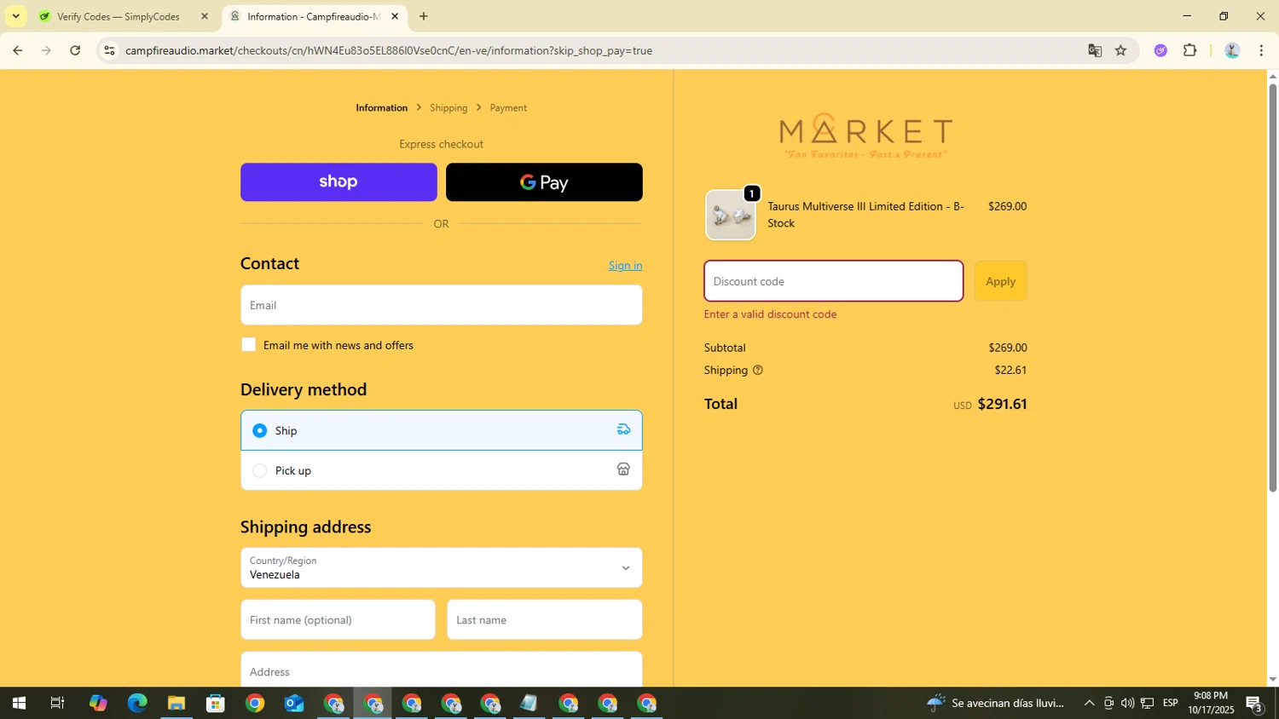The image size is (1279, 719).
Task: Open the Windows Start menu
Action: pyautogui.click(x=19, y=704)
